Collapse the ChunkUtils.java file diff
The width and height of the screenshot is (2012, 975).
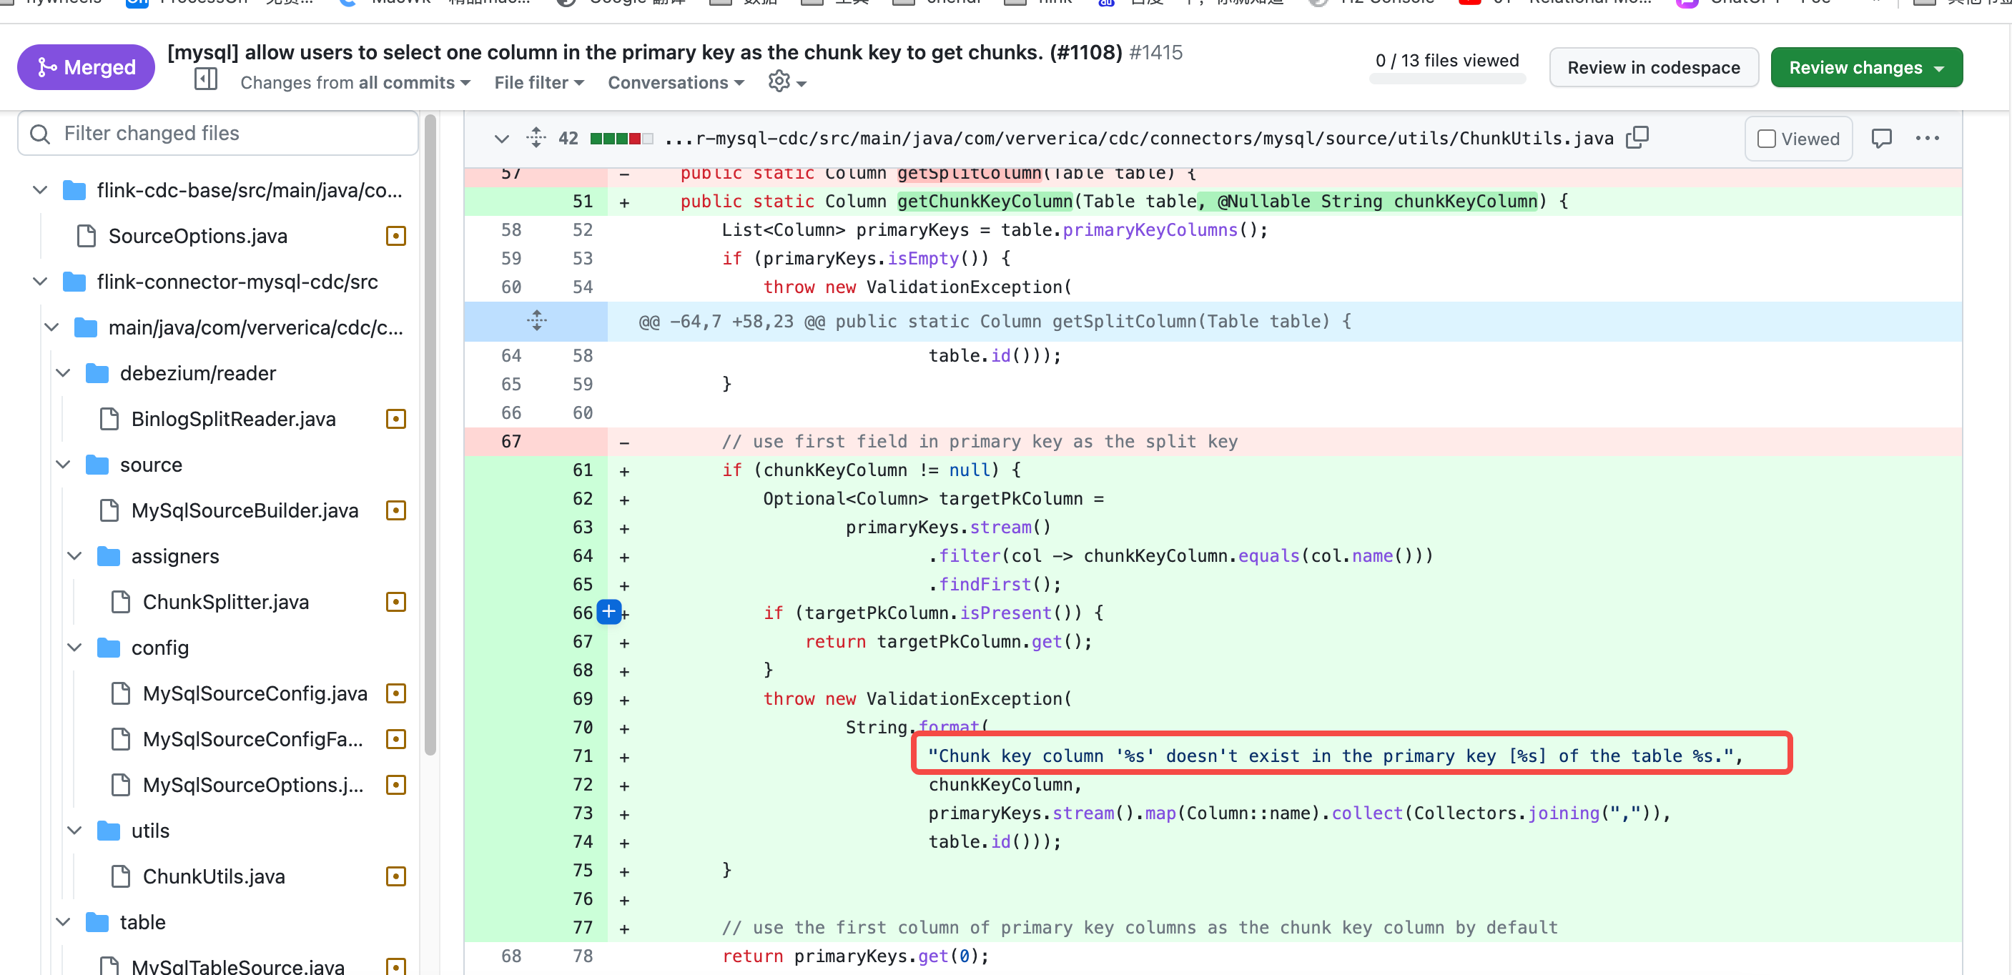(501, 139)
